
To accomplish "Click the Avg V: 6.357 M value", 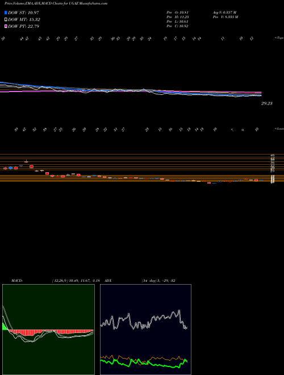I will point(224,13).
